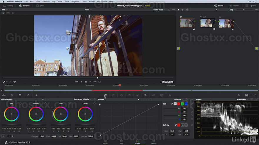The image size is (259, 145).
Task: Open the Primaries Wheels mode dropdown
Action: (x=82, y=99)
